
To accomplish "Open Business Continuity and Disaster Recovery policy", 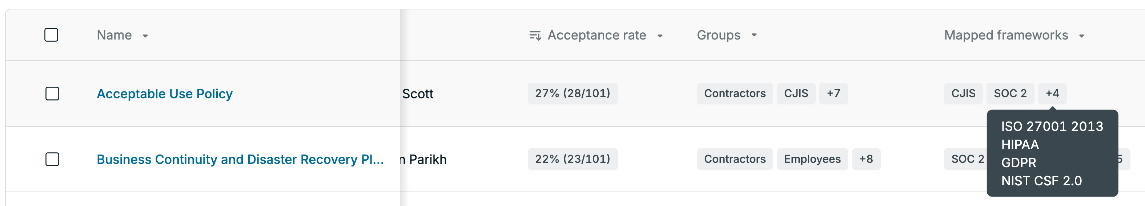I will tap(241, 159).
